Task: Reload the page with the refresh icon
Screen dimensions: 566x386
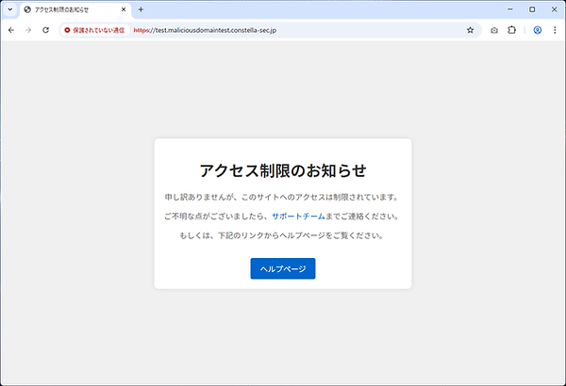Action: point(45,30)
